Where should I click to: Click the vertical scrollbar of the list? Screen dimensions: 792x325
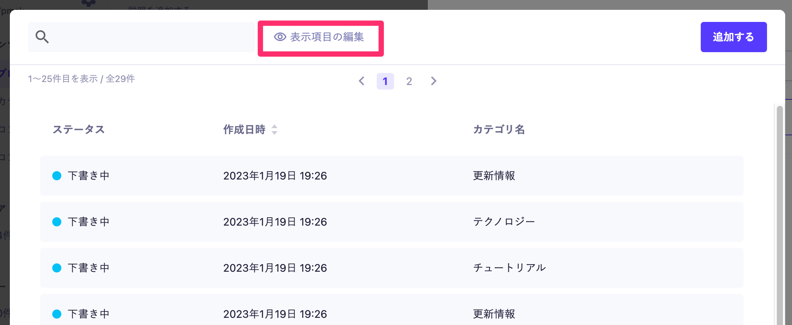[x=780, y=212]
